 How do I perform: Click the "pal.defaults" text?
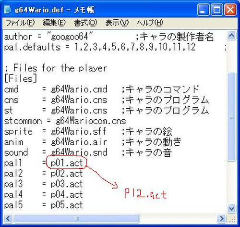32,48
